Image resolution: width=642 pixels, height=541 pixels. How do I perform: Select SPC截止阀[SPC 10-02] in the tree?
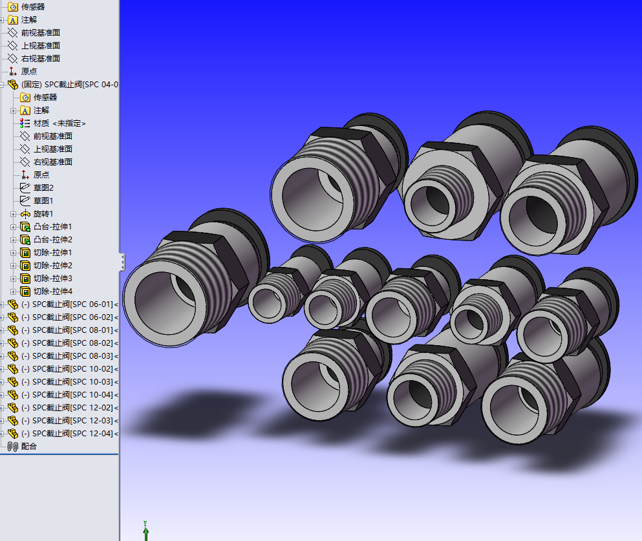pos(70,369)
